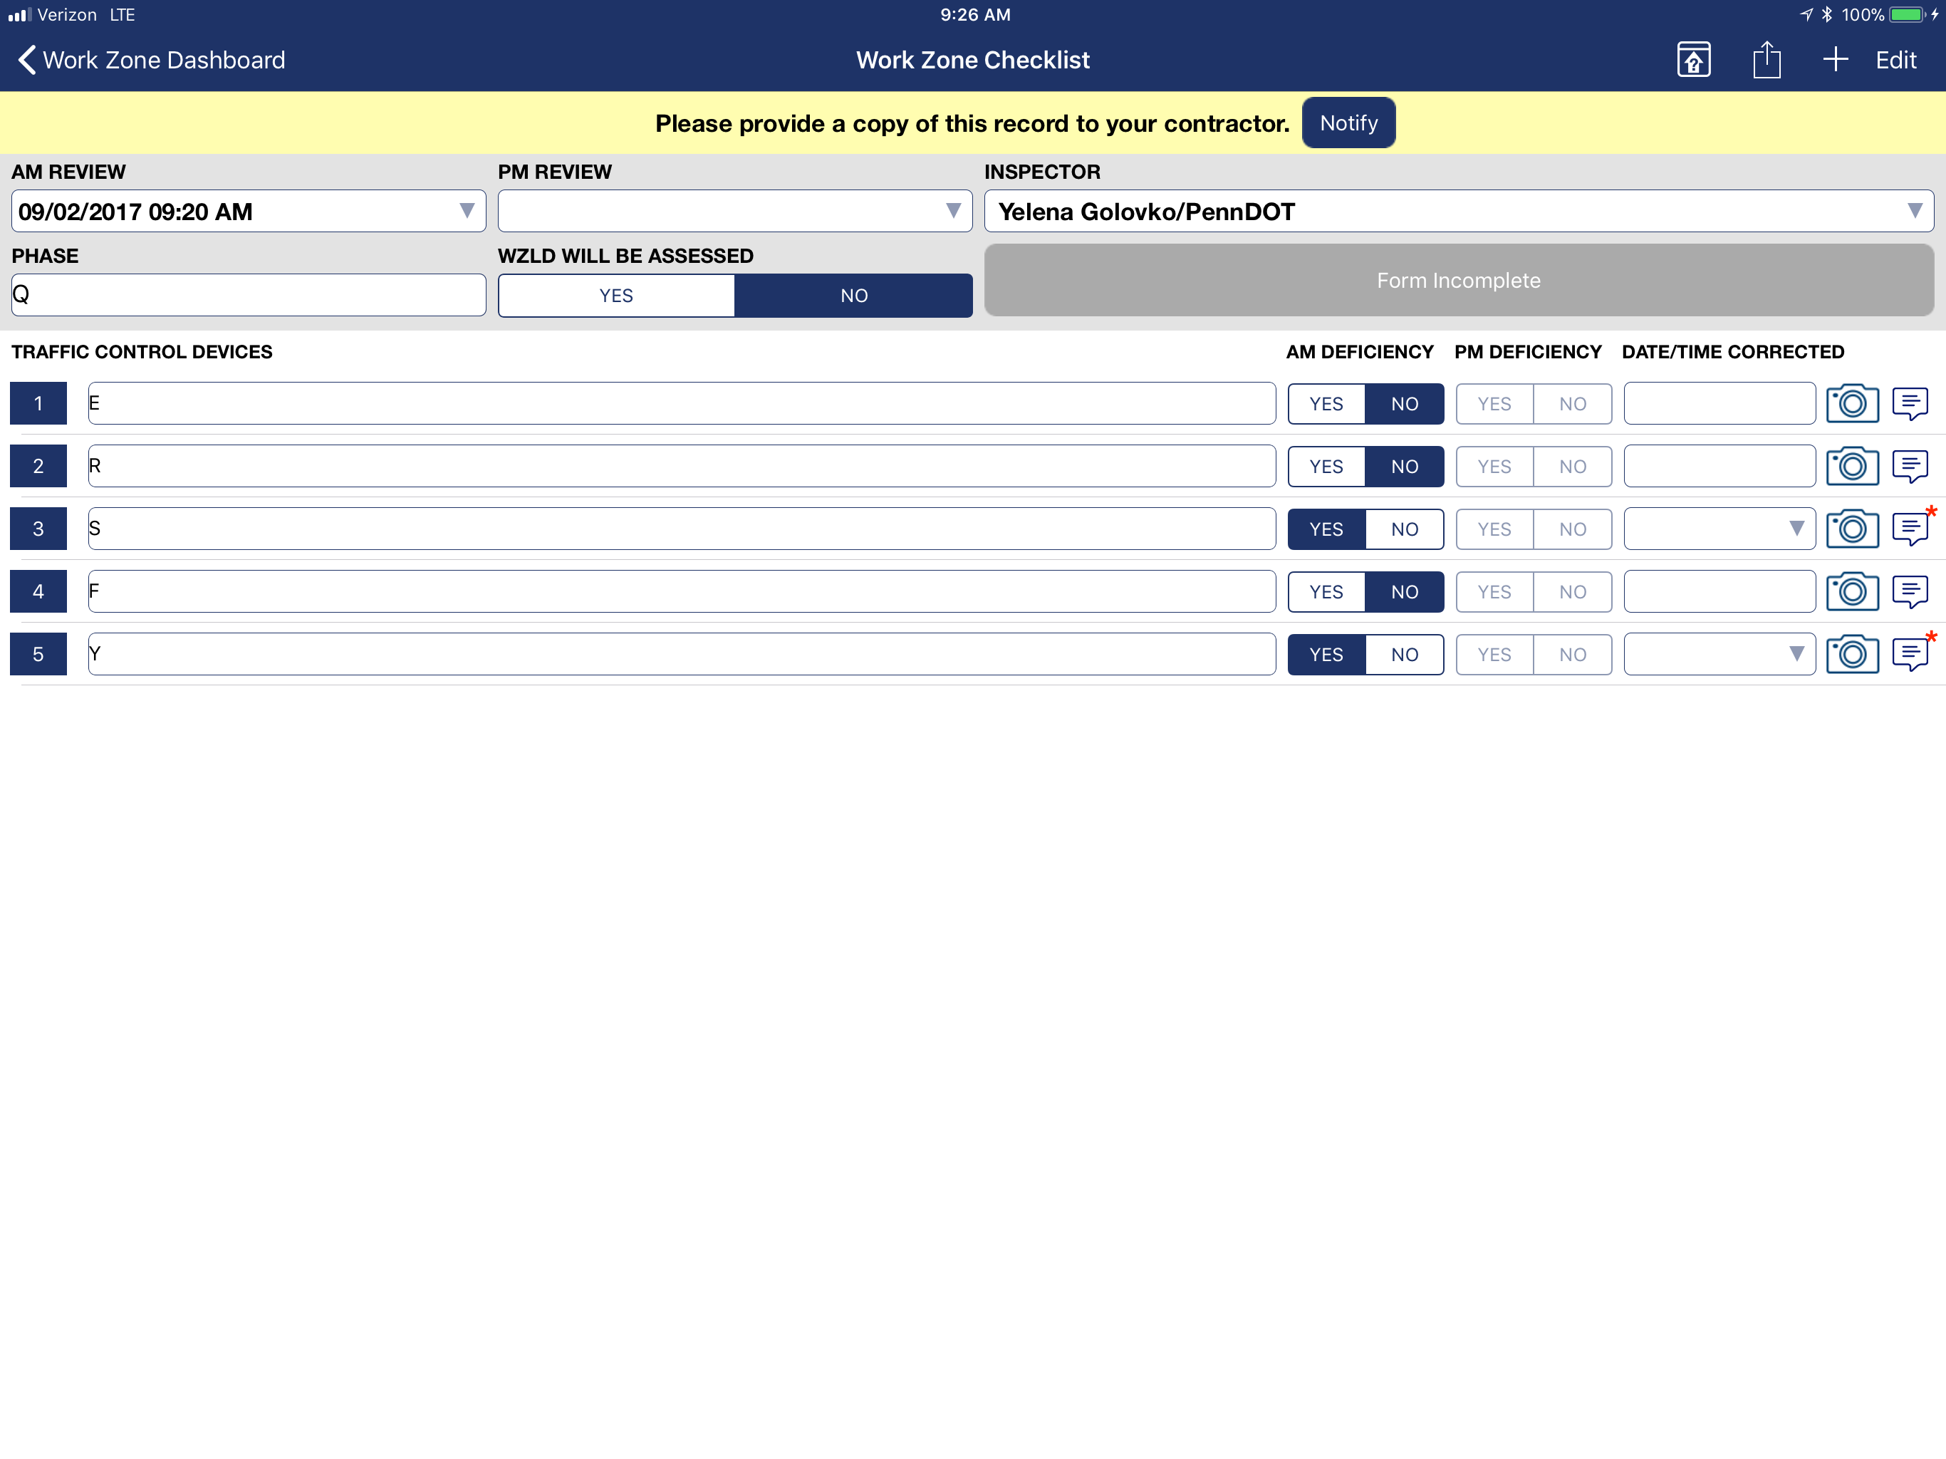Set row 2 PM Deficiency to NO

point(1572,467)
